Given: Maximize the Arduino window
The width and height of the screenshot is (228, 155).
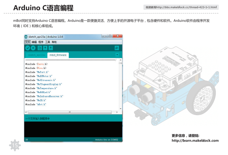Looking at the screenshot, I should click(x=110, y=36).
